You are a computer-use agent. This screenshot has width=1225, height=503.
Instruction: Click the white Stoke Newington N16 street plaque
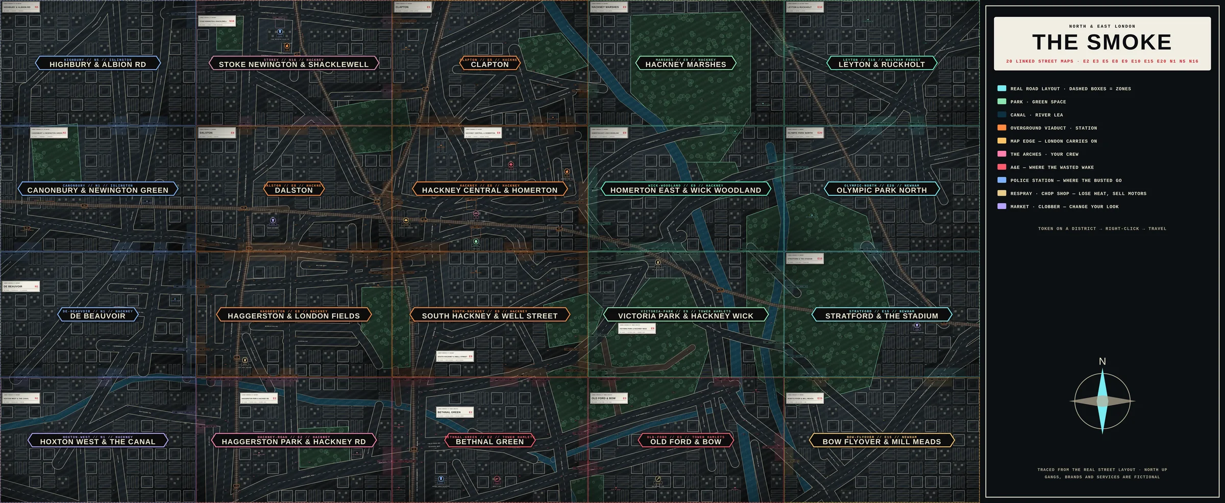(x=217, y=21)
